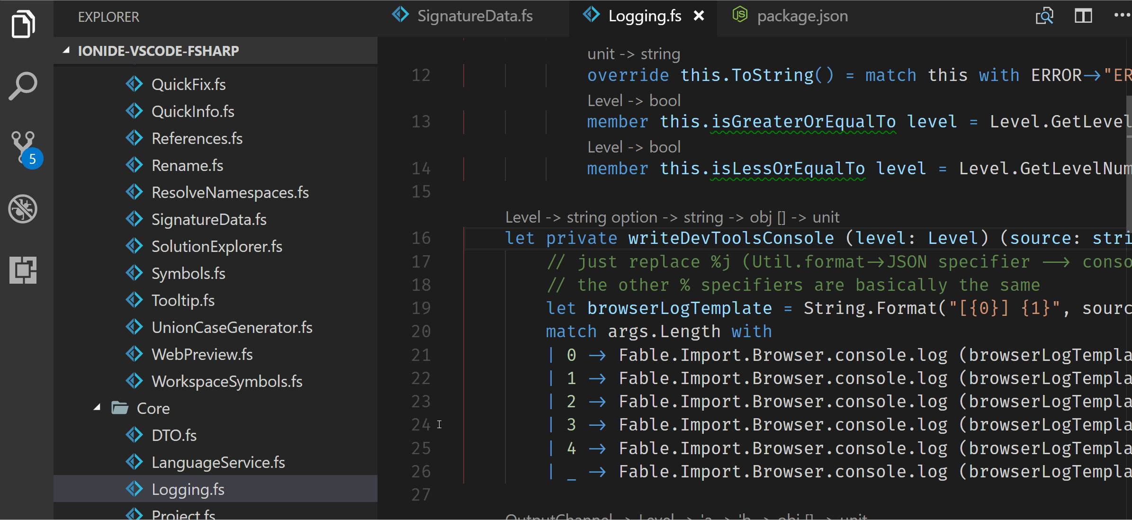This screenshot has height=520, width=1132.
Task: Select QuickFix.fs in the Explorer
Action: click(188, 84)
